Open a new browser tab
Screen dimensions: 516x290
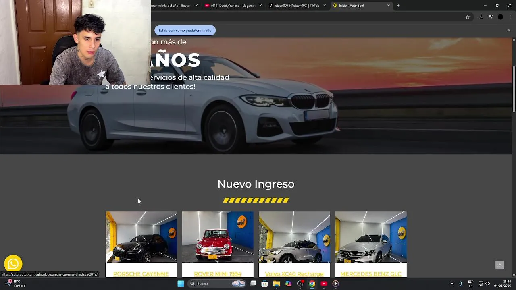[x=398, y=5]
